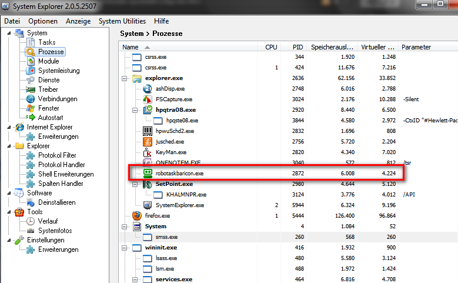Screen dimensions: 458x283
Task: Click the Module icon in sidebar
Action: [31, 61]
